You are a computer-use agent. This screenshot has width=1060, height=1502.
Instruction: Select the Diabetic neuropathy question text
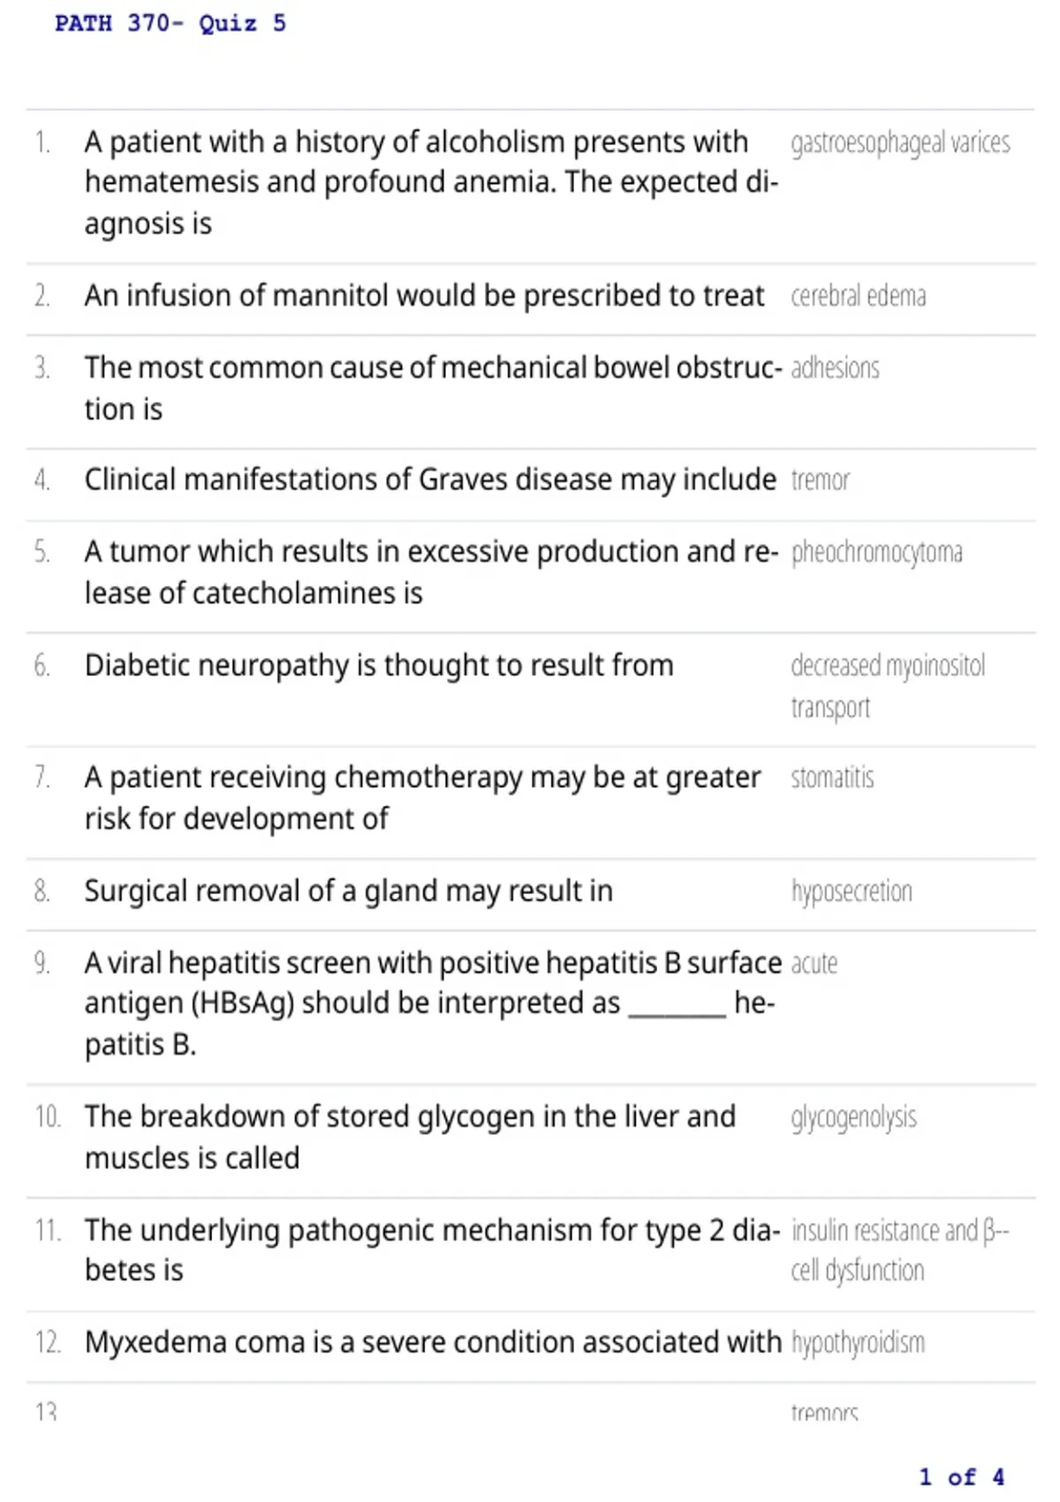click(379, 665)
